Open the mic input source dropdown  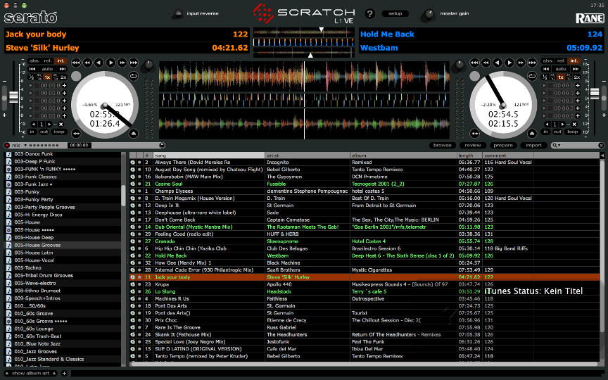(25, 146)
